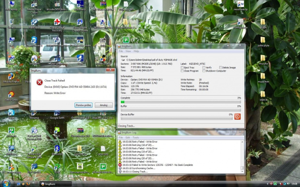Enable the Delete Image checkbox
The height and width of the screenshot is (187, 300).
click(221, 68)
